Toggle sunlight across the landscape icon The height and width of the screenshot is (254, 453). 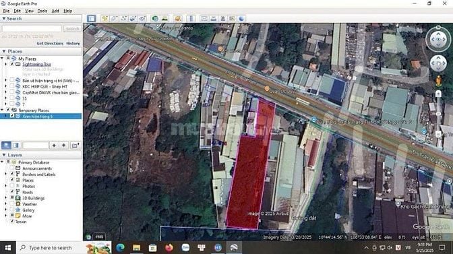(x=164, y=19)
